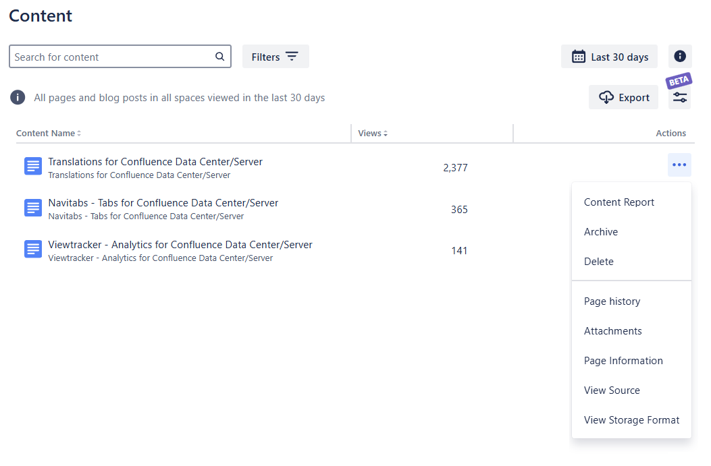The image size is (711, 466).
Task: Open Page history from the menu
Action: (x=612, y=301)
